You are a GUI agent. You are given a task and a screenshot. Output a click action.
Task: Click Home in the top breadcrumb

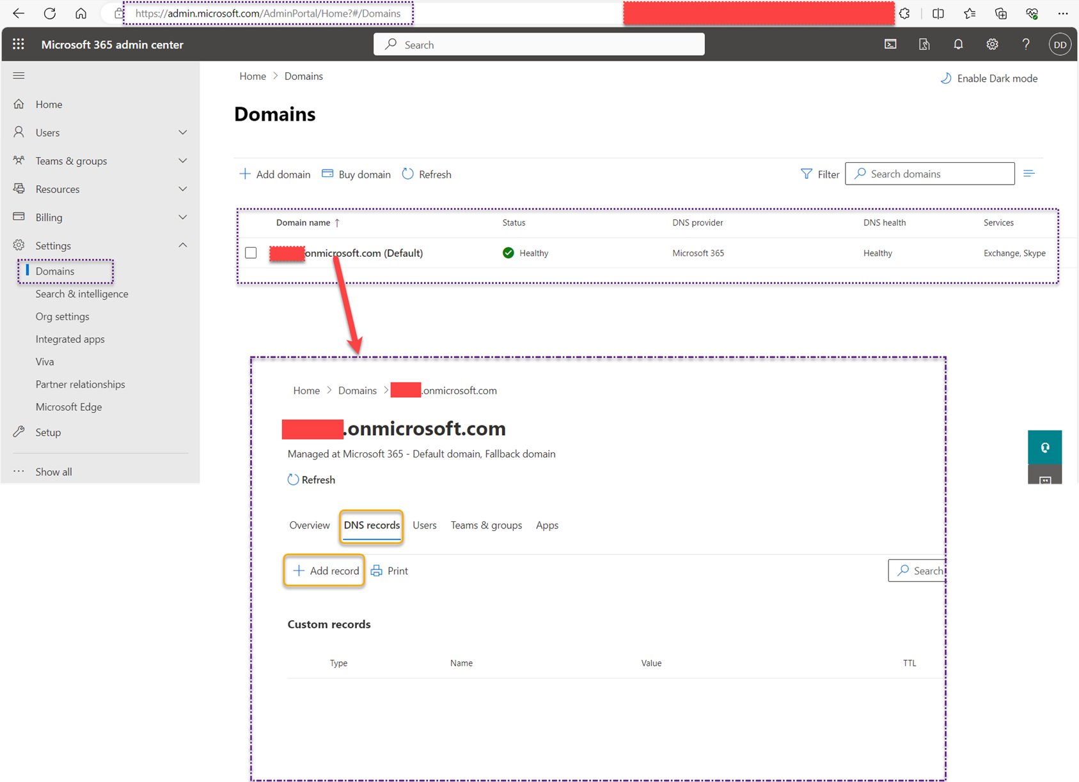(x=253, y=76)
